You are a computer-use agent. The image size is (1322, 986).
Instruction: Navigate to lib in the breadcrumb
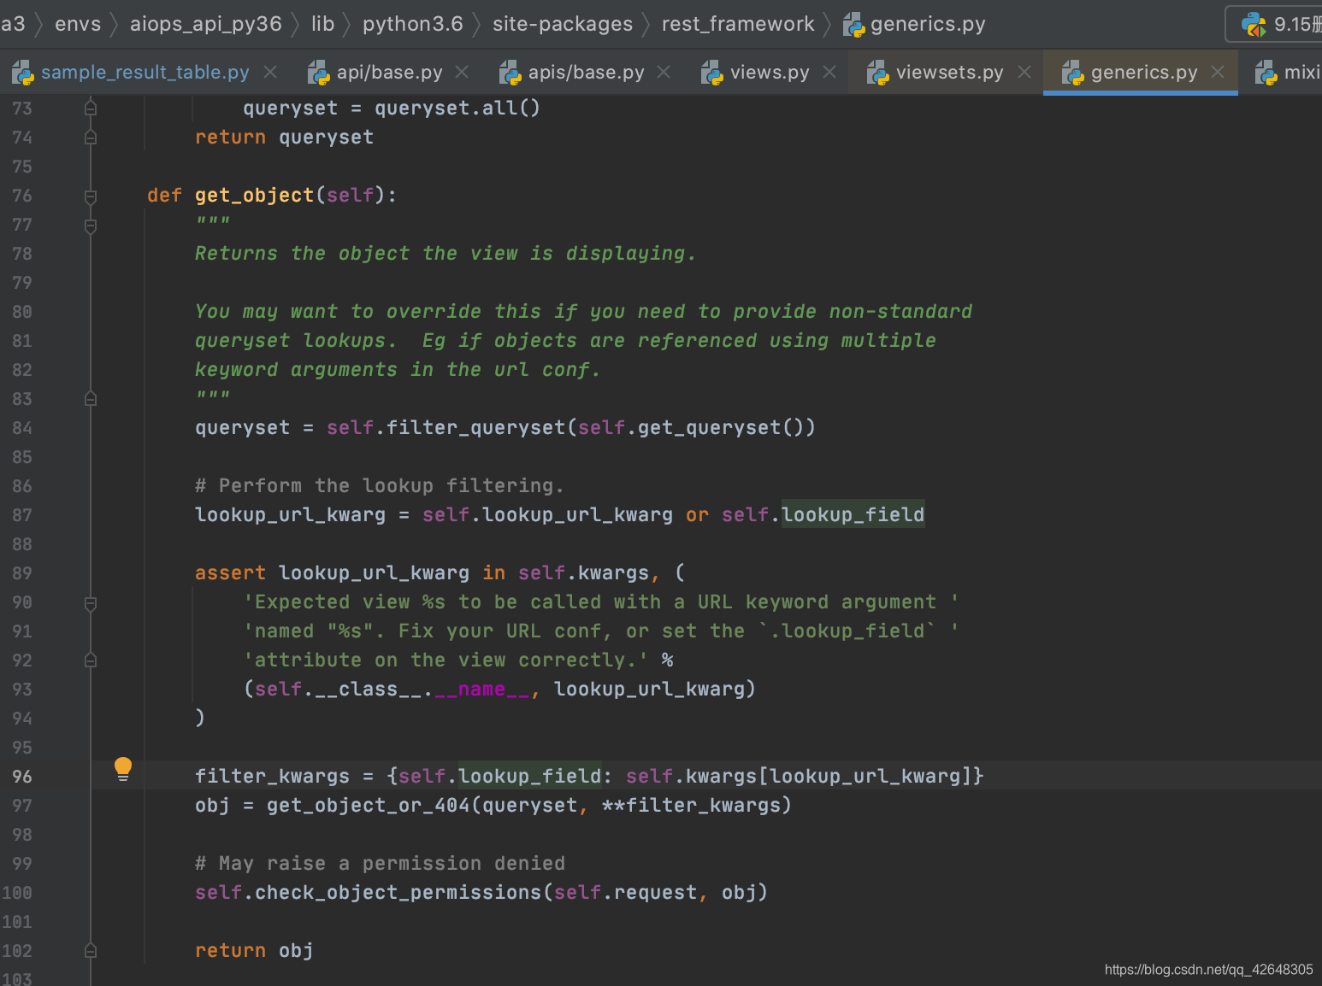(322, 24)
